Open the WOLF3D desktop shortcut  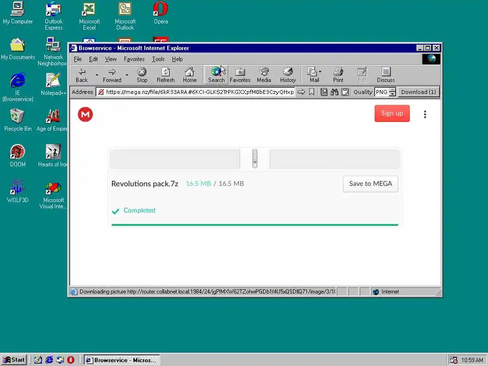click(18, 192)
